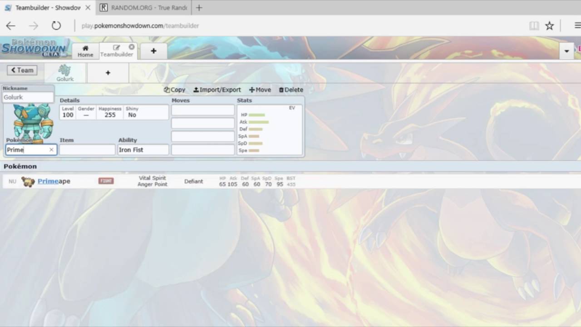The width and height of the screenshot is (581, 327).
Task: Refresh the page with reload icon
Action: [56, 26]
